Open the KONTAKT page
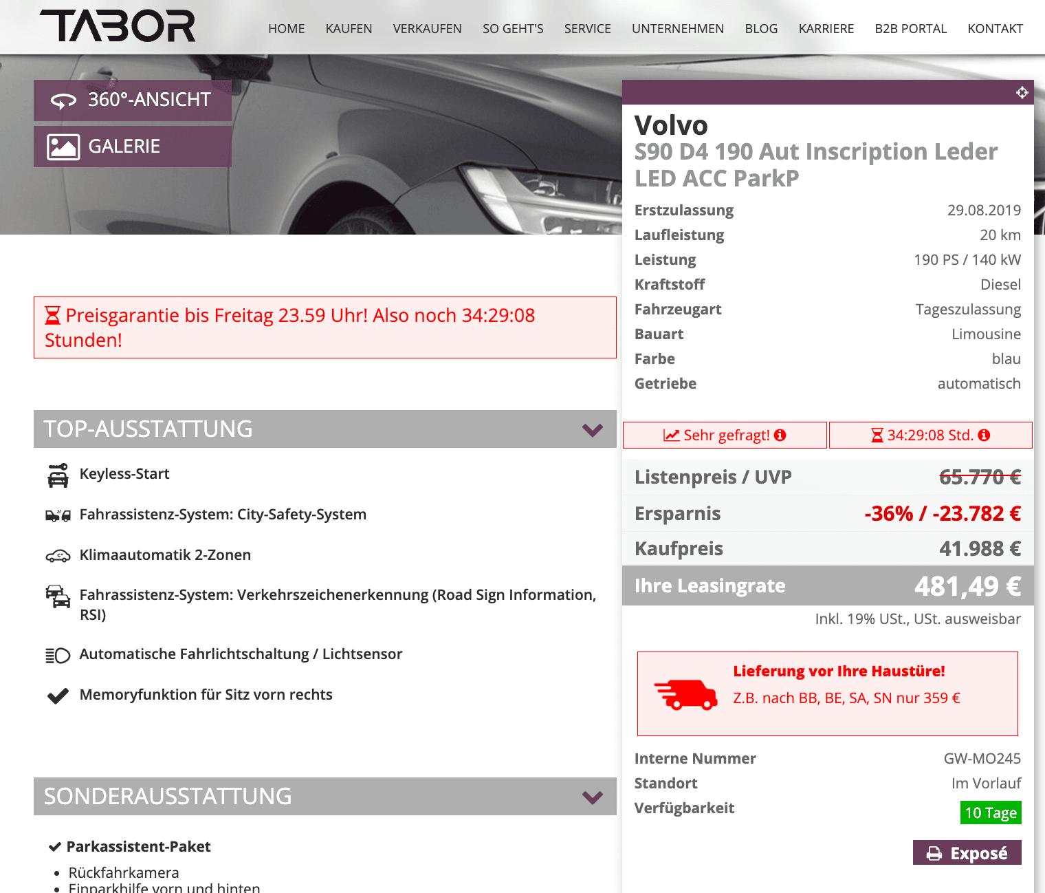1045x893 pixels. point(995,29)
